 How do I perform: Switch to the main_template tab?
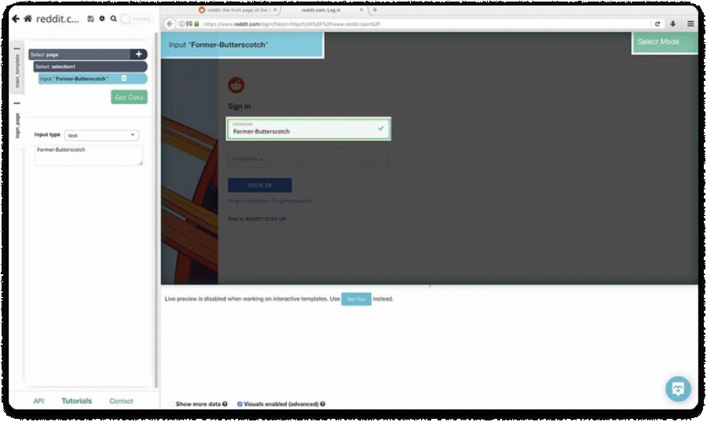[17, 71]
